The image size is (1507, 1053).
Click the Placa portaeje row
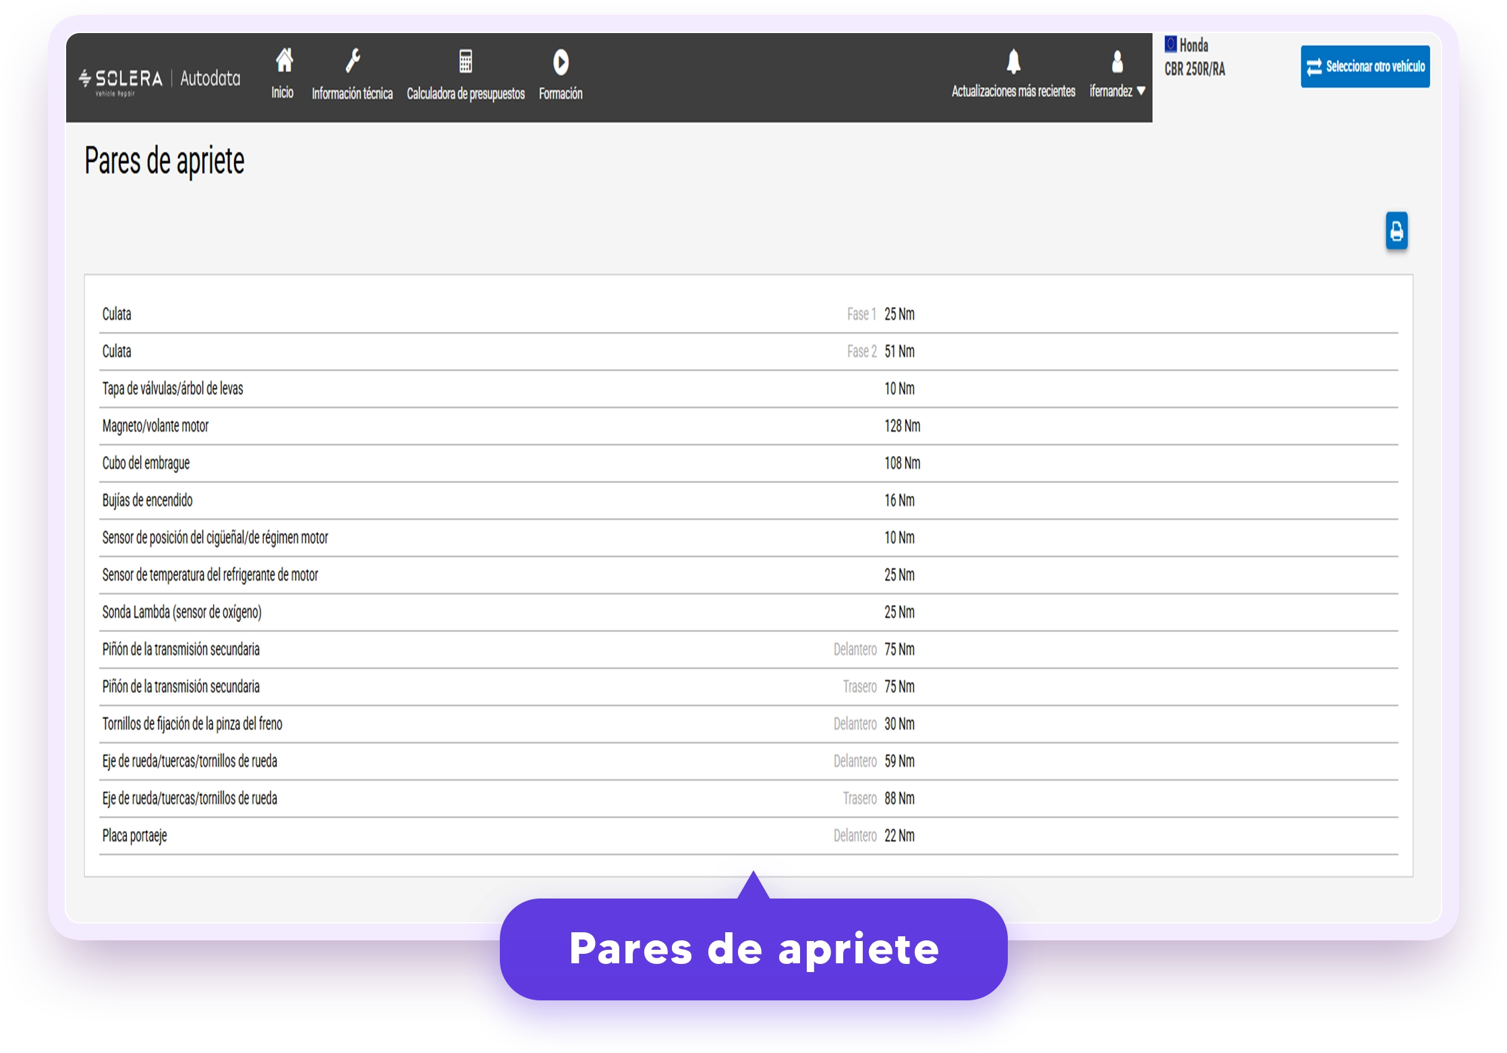pyautogui.click(x=748, y=836)
